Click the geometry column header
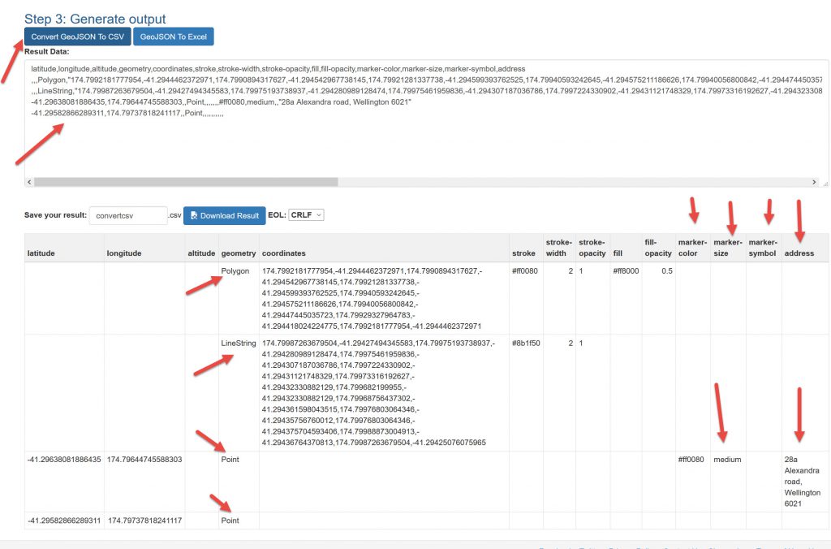Viewport: 831px width, 549px height. coord(238,253)
